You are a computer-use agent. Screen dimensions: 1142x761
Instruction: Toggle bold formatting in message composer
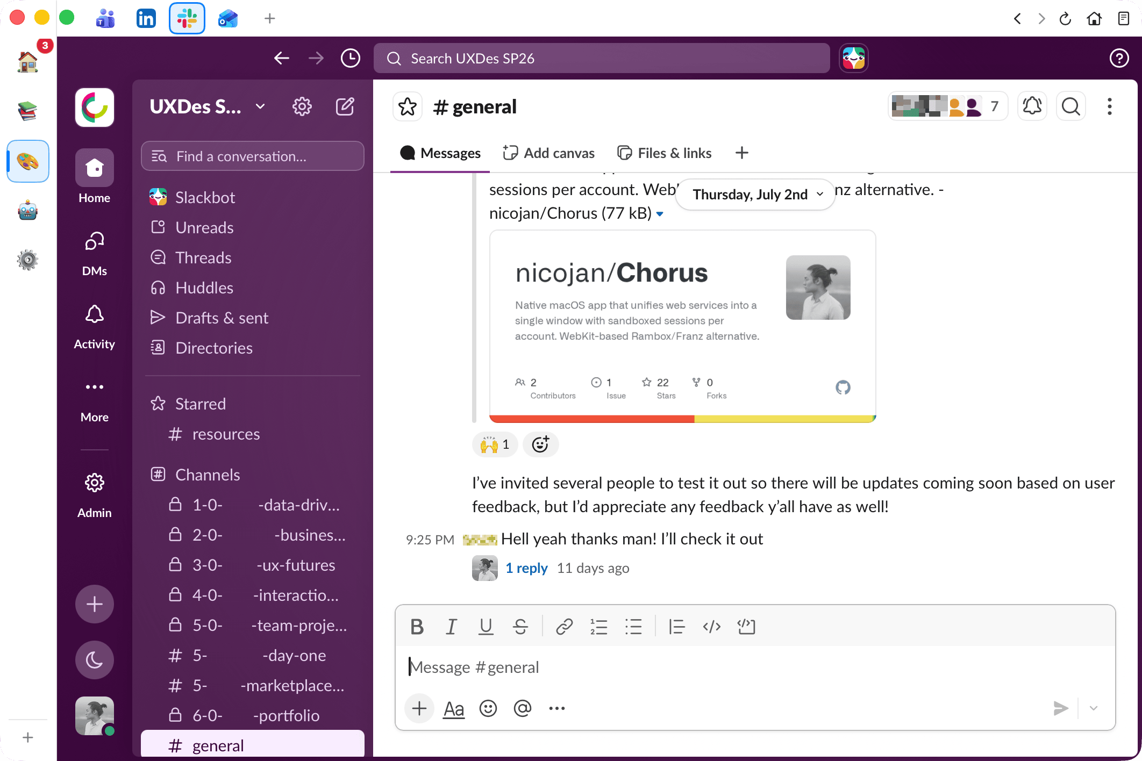[x=417, y=627]
